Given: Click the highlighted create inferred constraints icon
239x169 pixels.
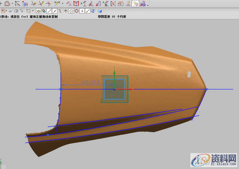Looking at the screenshot, I should (135, 4).
